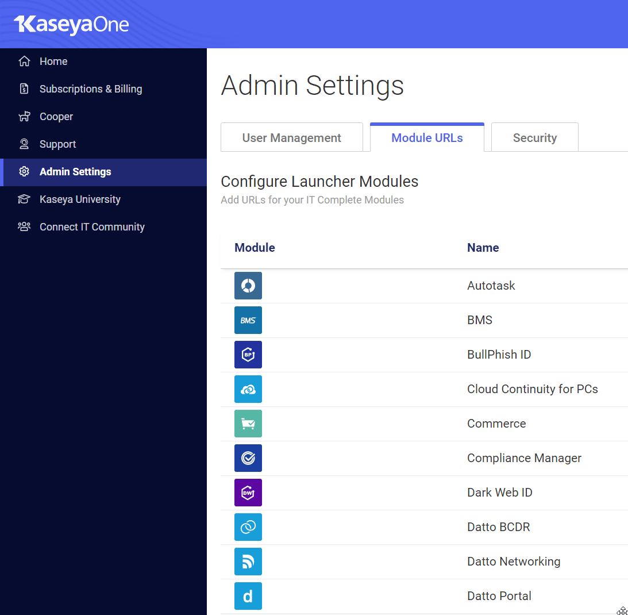
Task: Select the BullPhish ID icon
Action: 248,355
